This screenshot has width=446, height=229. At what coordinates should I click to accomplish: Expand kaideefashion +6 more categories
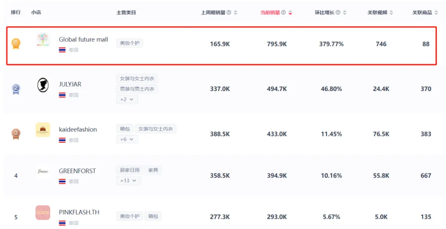pos(127,139)
